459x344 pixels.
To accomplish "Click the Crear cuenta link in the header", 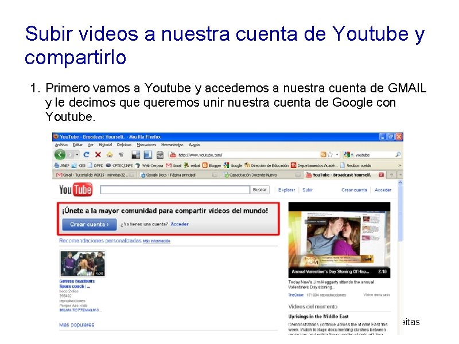I will (354, 190).
